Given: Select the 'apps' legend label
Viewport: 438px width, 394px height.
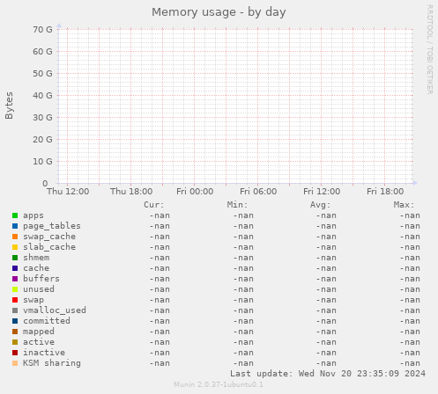Looking at the screenshot, I should tap(33, 215).
